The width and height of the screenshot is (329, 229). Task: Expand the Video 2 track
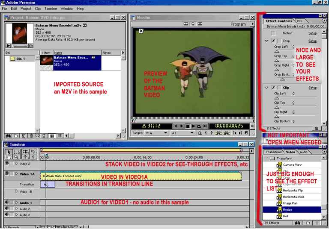(x=17, y=163)
